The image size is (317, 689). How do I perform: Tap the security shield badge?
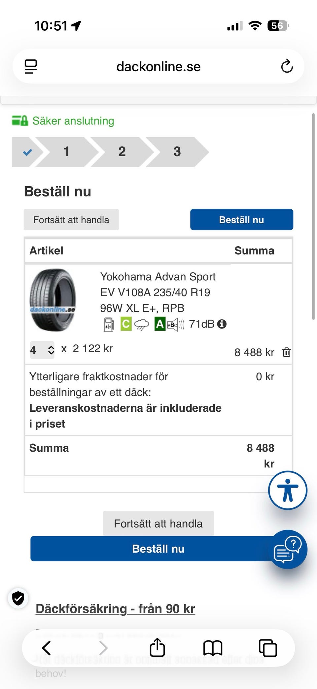[18, 598]
